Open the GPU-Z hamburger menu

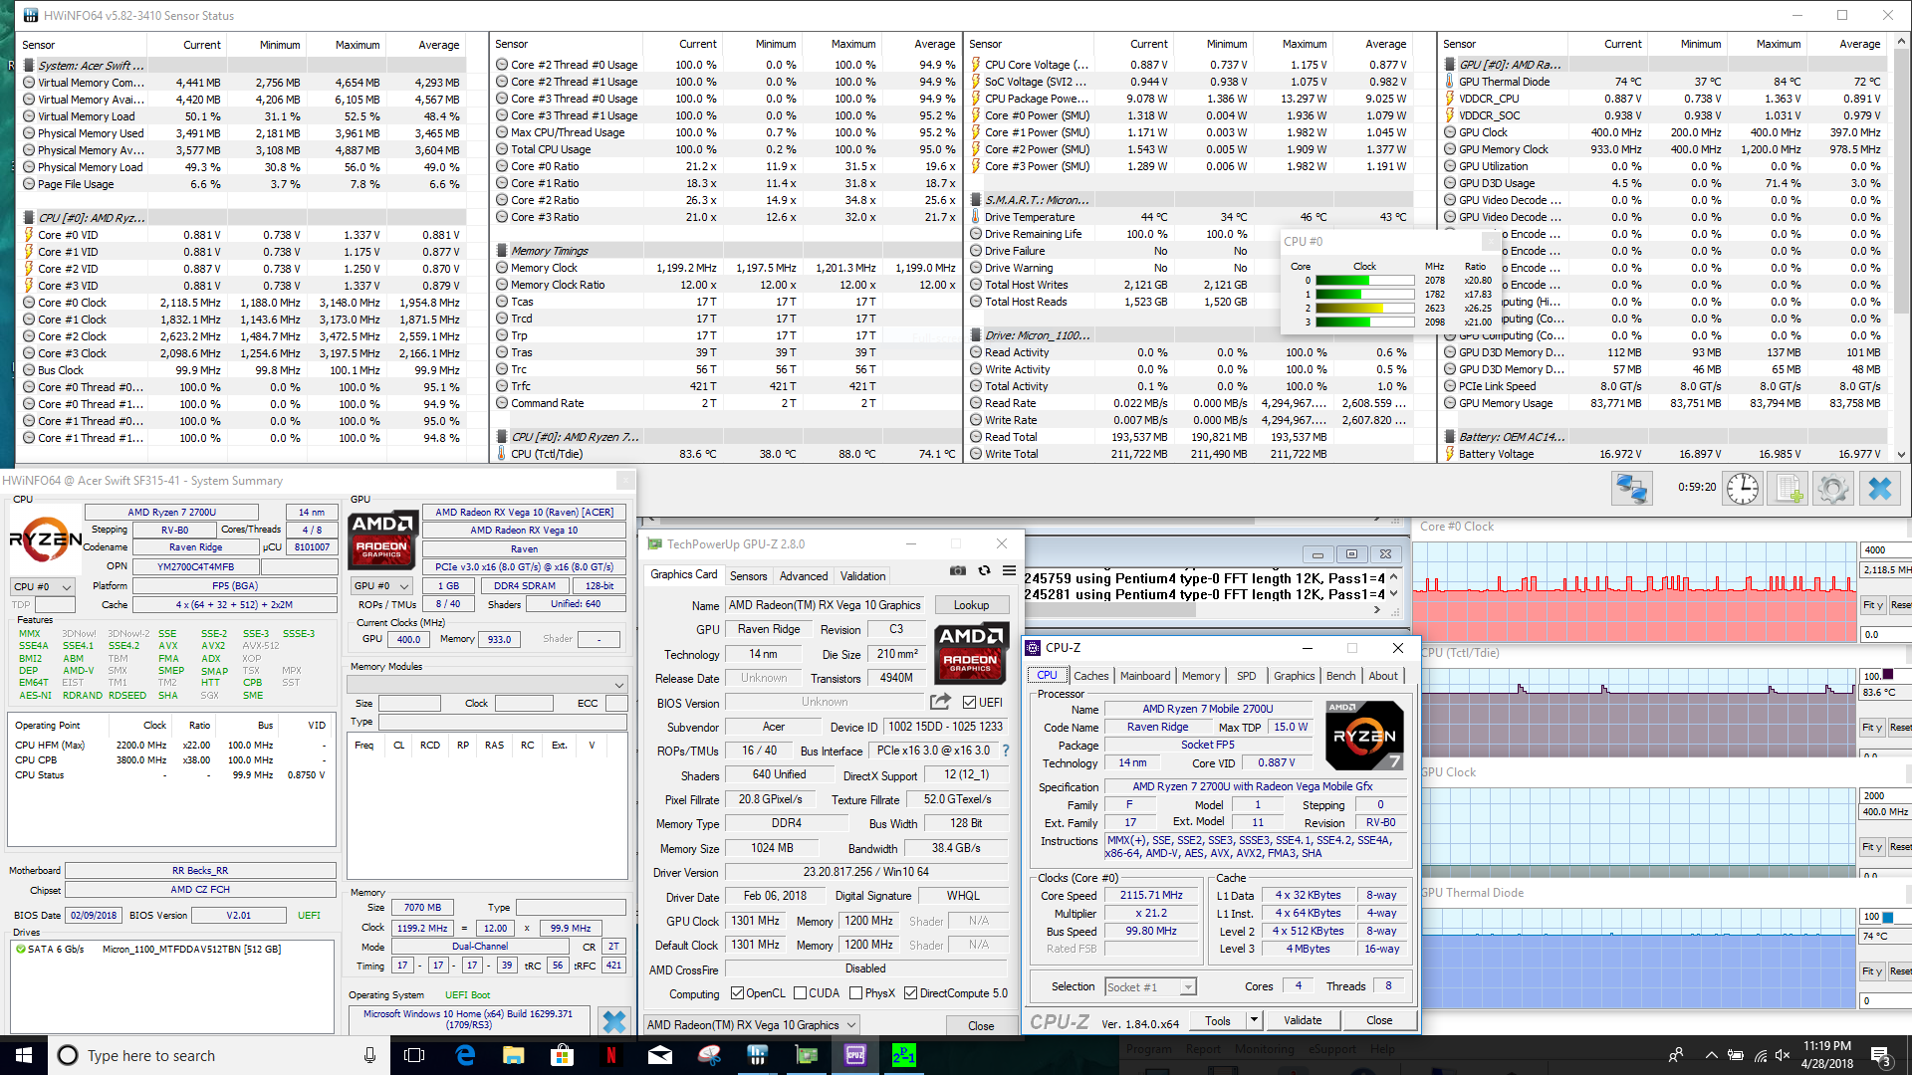coord(1009,570)
